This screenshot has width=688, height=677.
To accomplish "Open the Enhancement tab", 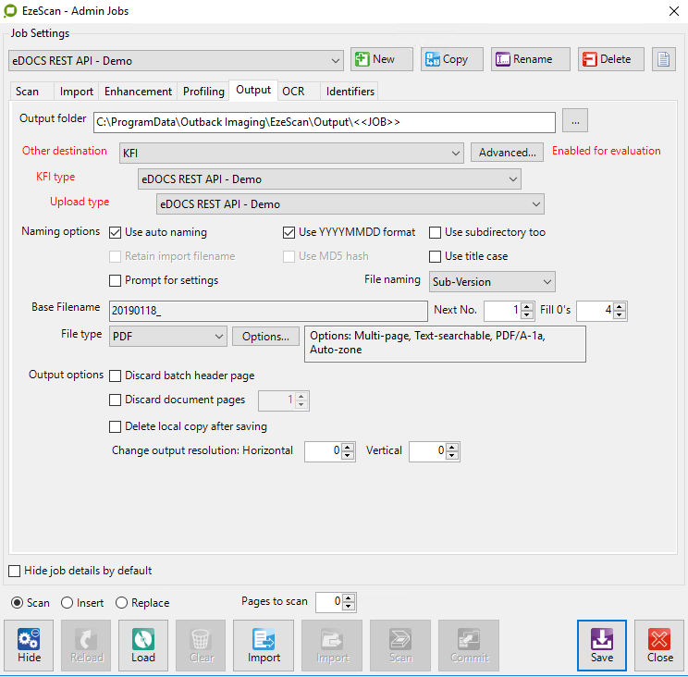I will coord(138,92).
